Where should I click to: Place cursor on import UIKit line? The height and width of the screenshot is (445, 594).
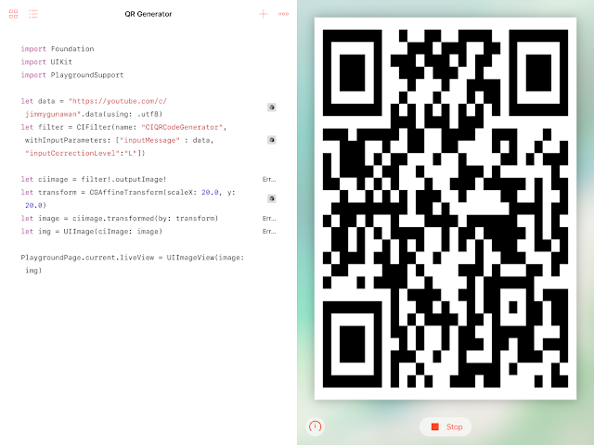coord(46,62)
